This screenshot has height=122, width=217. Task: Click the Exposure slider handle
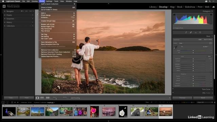pyautogui.click(x=193, y=59)
